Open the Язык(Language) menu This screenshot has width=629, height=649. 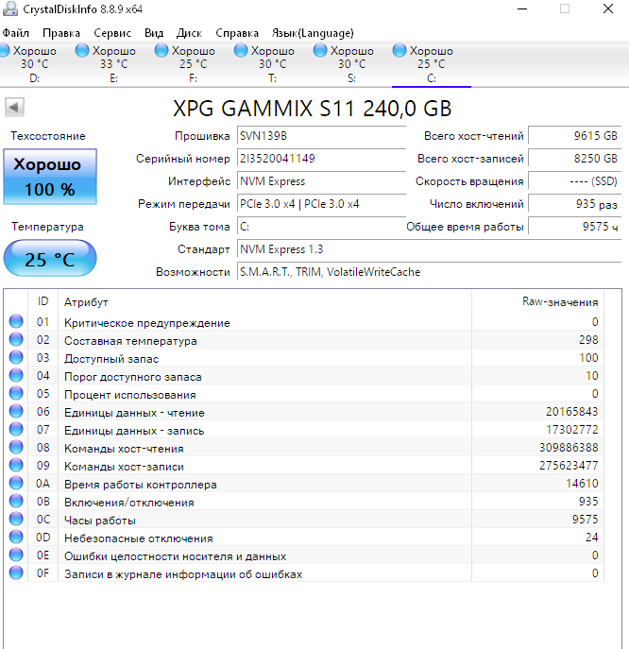[x=313, y=33]
